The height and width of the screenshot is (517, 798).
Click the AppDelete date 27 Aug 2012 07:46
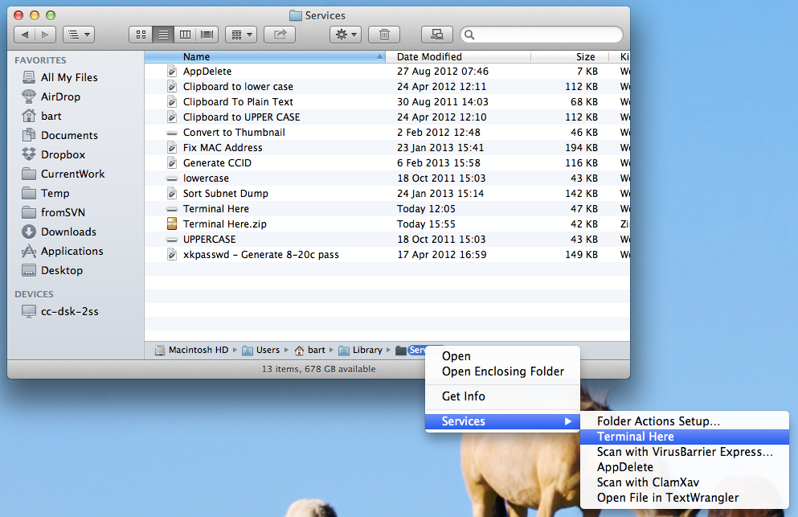(442, 72)
